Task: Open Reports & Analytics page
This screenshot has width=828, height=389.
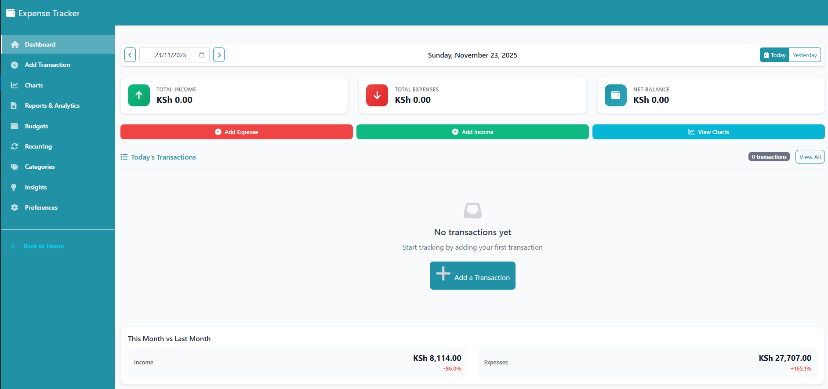Action: [x=58, y=105]
